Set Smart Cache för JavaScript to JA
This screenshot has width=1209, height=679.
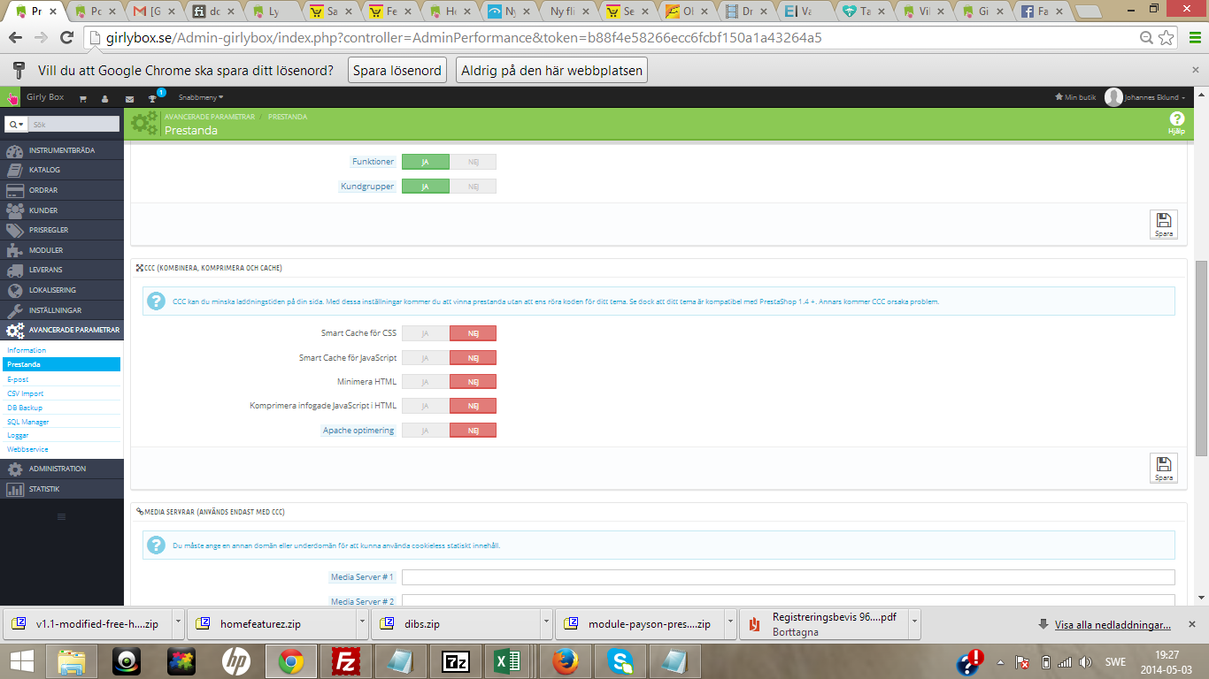[426, 358]
